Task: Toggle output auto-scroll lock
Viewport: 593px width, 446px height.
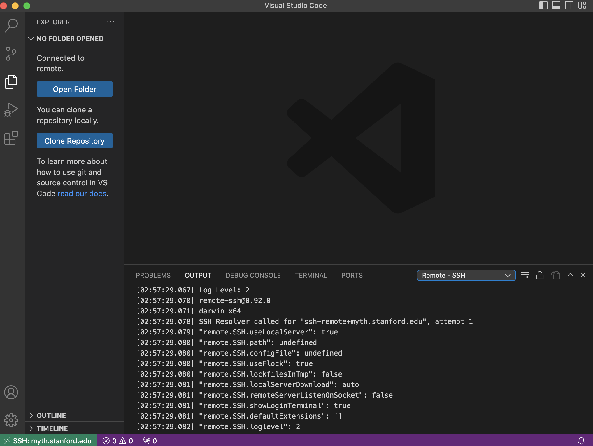Action: [x=540, y=275]
